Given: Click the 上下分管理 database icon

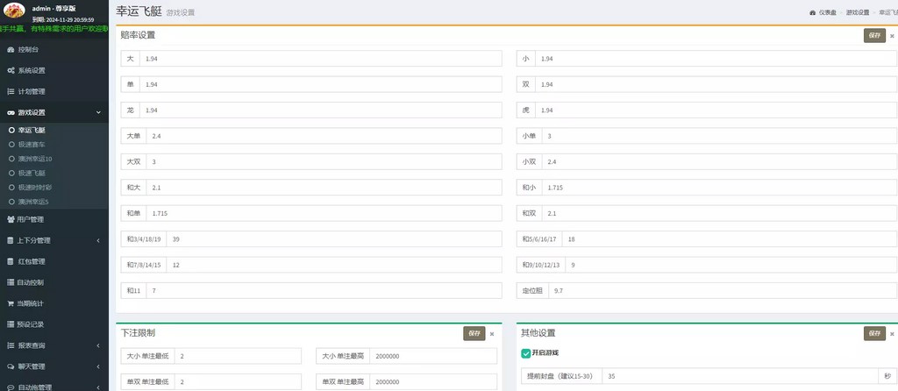Looking at the screenshot, I should click(11, 240).
